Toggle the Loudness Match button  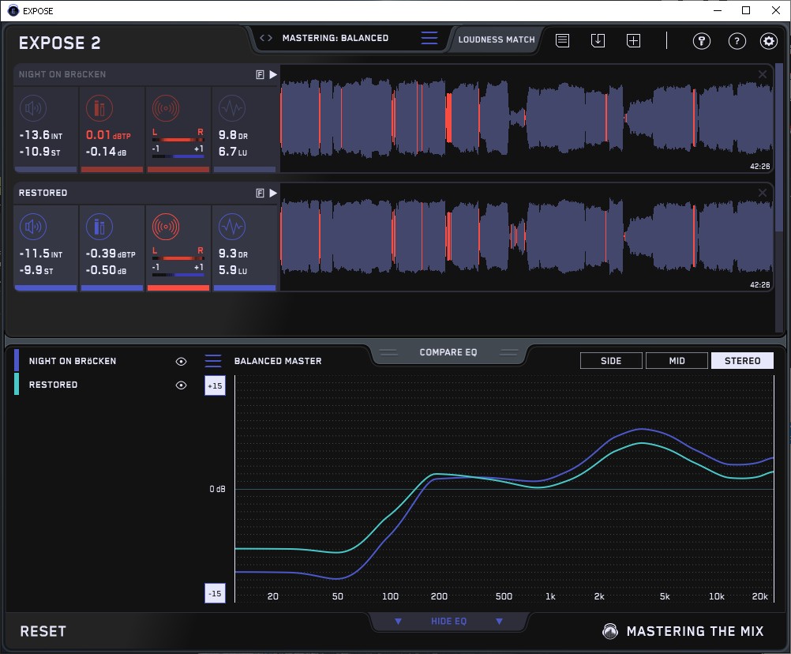(x=497, y=39)
